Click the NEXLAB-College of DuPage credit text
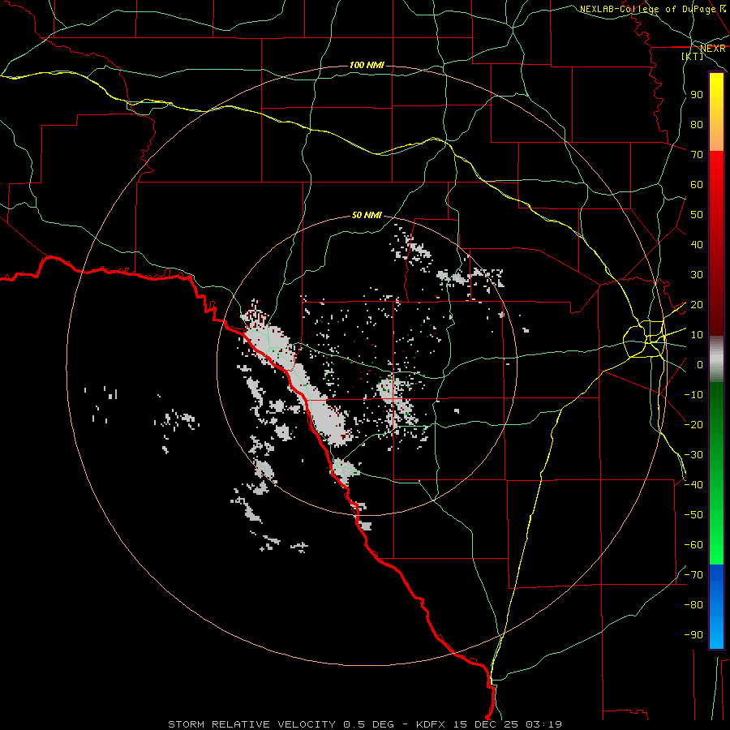Screen dimensions: 730x730 (x=649, y=9)
